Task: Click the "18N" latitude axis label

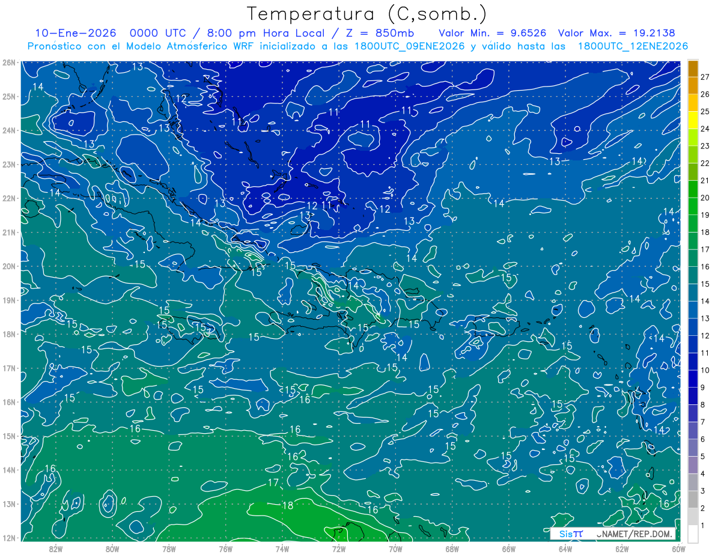Action: (x=8, y=334)
